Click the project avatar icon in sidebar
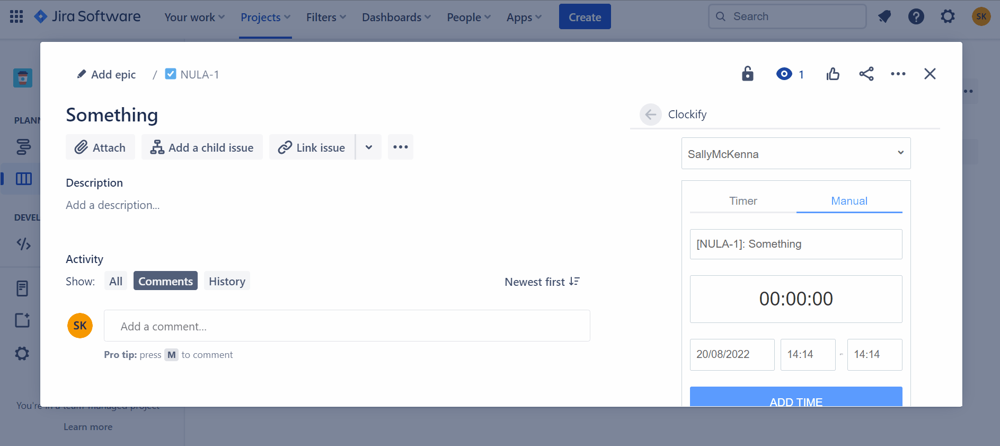Viewport: 1000px width, 446px height. 23,78
